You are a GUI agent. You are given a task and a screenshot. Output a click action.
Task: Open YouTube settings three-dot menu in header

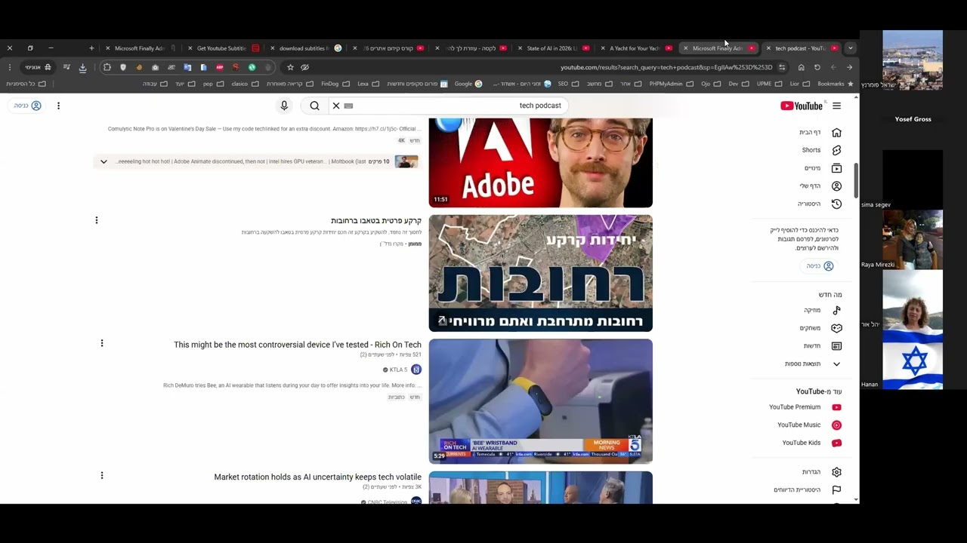(58, 106)
